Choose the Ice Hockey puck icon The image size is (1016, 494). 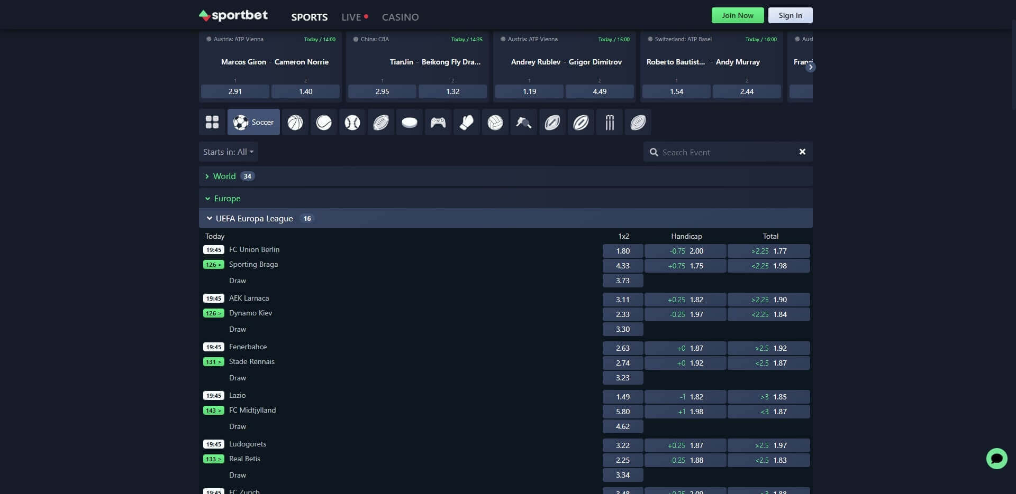[x=409, y=122]
